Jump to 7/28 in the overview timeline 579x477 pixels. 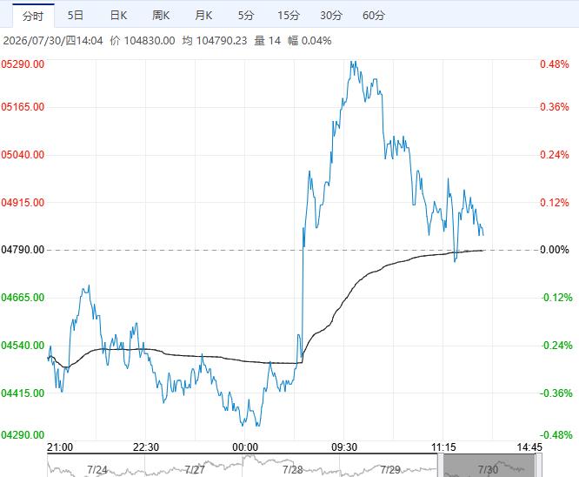click(x=292, y=470)
